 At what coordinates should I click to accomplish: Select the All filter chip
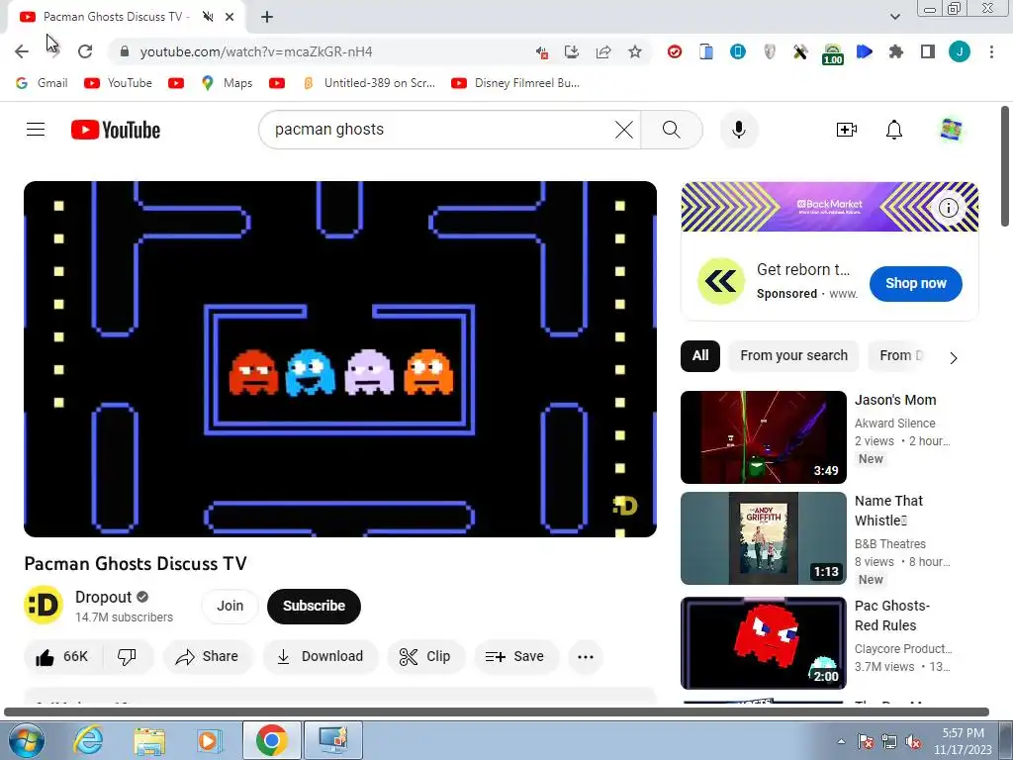[700, 356]
